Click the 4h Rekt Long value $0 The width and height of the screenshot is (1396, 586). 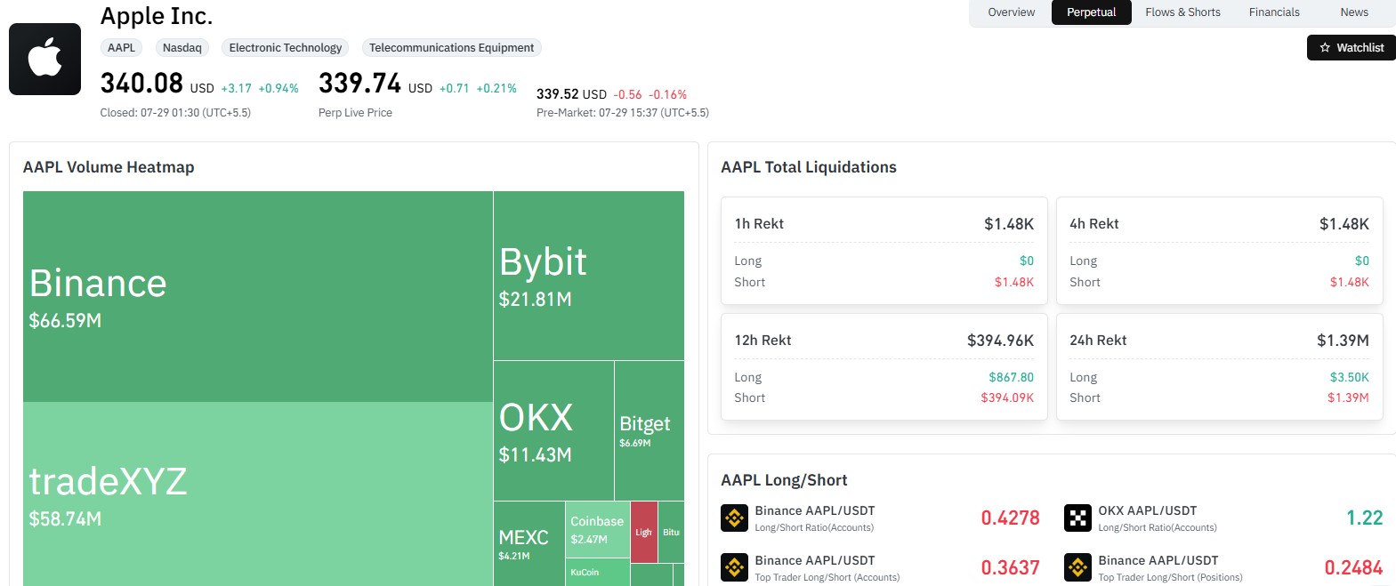click(1362, 261)
